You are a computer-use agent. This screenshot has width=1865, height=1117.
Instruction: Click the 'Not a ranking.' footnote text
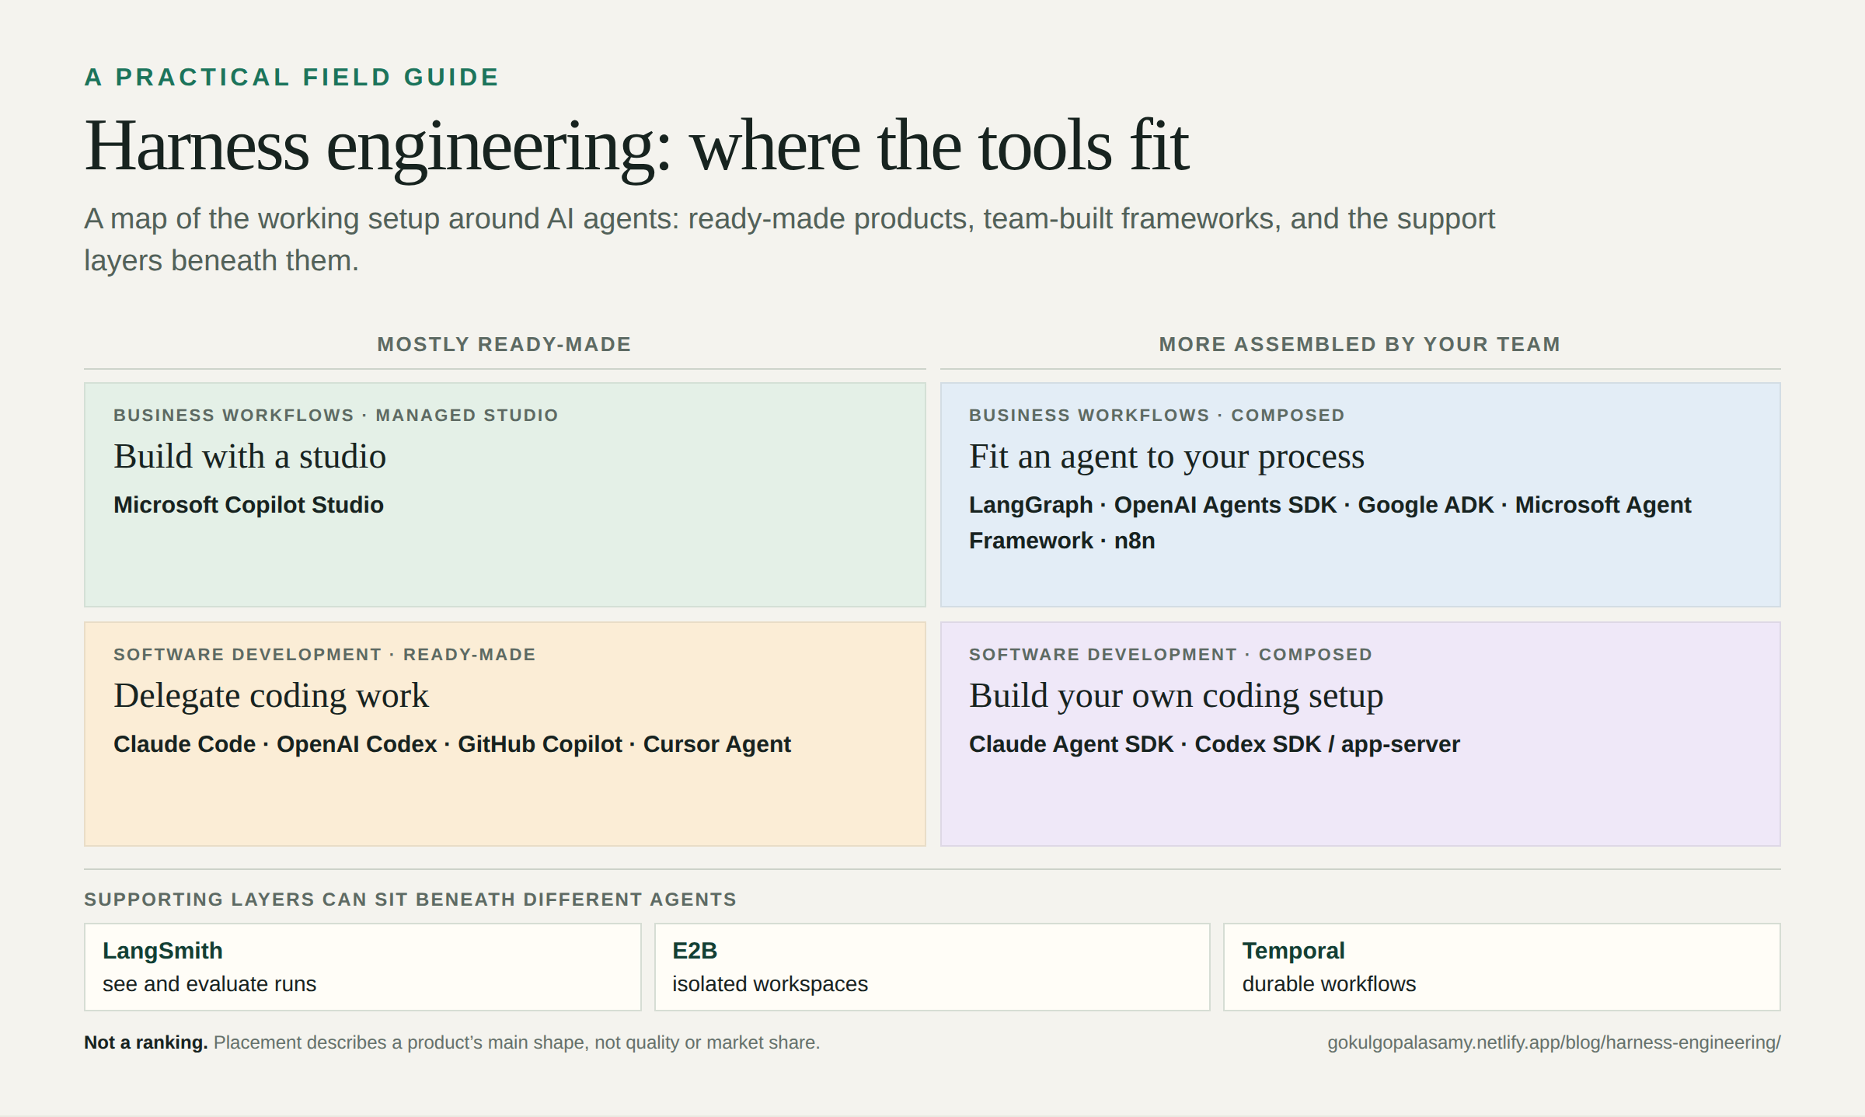tap(145, 1042)
